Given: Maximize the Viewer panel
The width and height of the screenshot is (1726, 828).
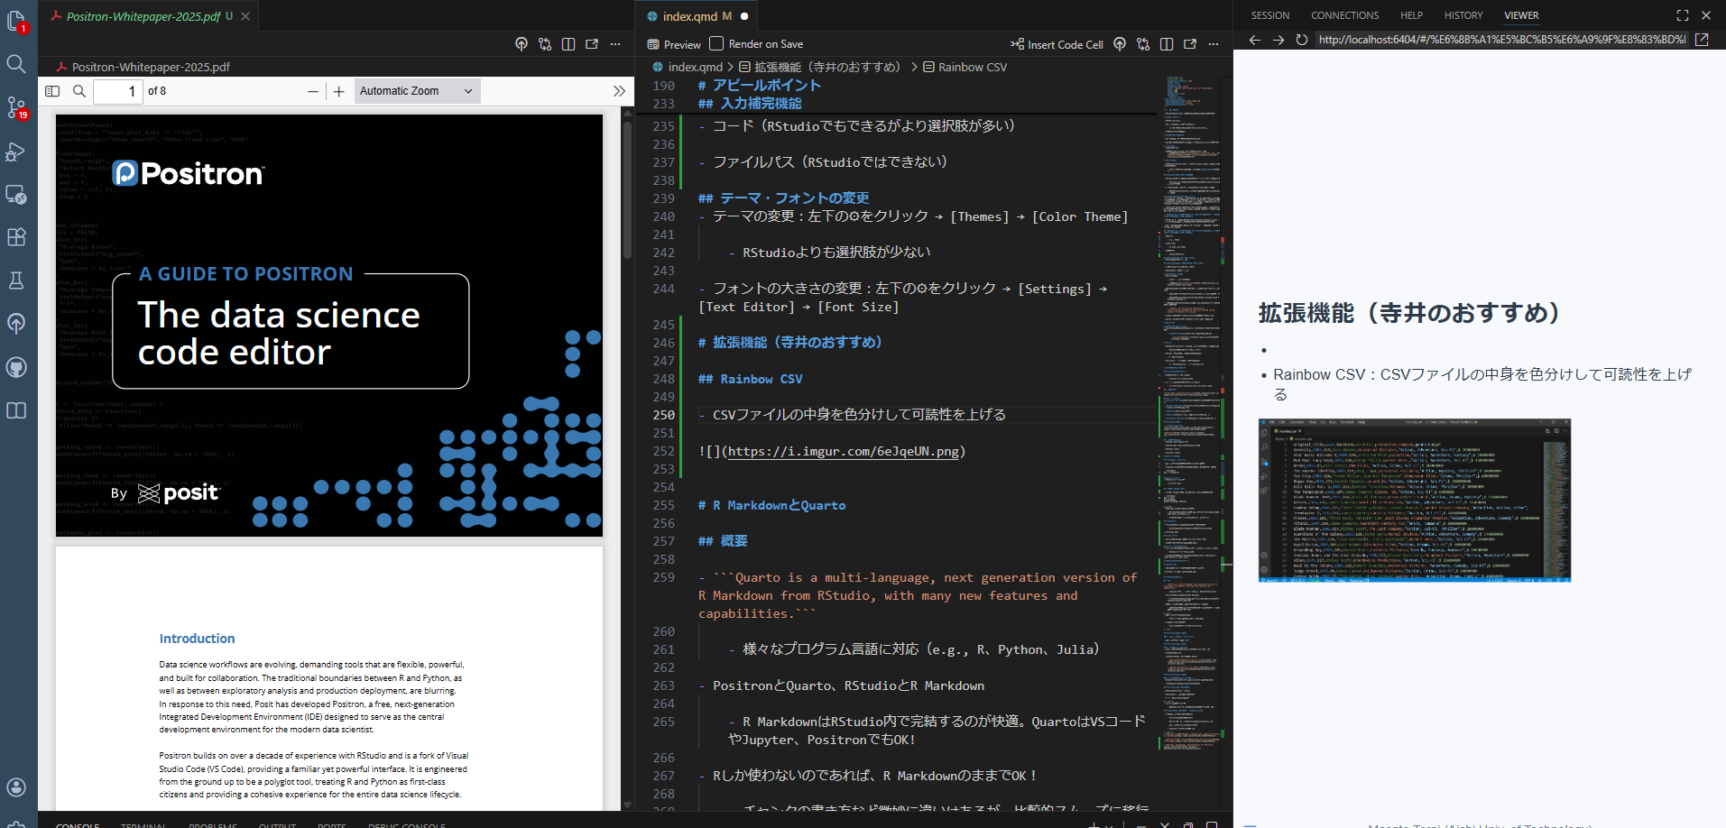Looking at the screenshot, I should click(1682, 15).
